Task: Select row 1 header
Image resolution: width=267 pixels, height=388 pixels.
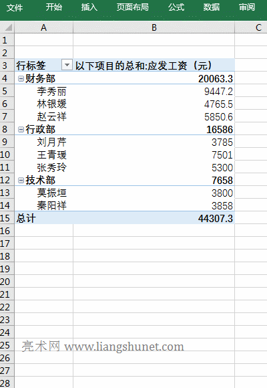Action: [7, 40]
